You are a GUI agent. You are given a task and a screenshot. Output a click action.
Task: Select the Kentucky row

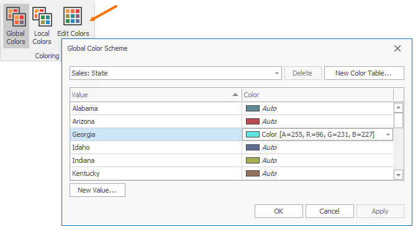(x=232, y=173)
